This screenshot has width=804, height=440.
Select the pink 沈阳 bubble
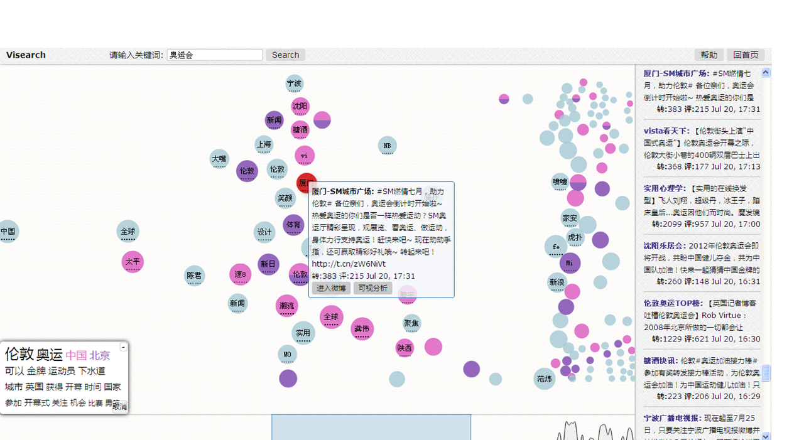pyautogui.click(x=300, y=107)
